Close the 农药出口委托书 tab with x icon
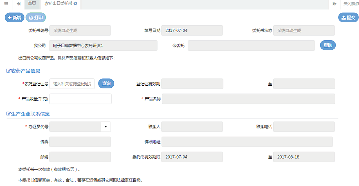Screen dimensions: 359x186 [75, 3]
